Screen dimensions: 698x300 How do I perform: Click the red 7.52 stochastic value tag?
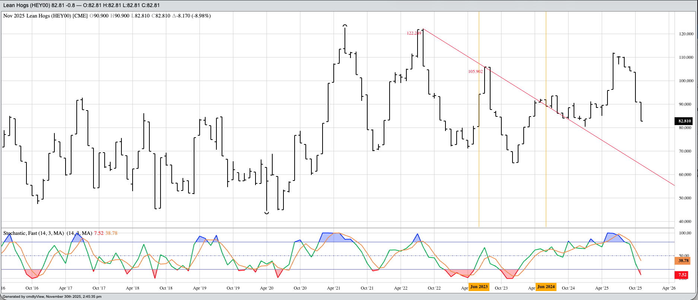[682, 275]
